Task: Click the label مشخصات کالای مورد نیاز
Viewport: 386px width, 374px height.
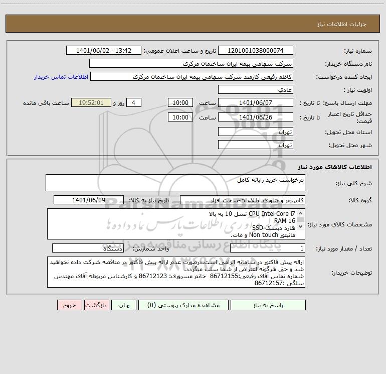Action: click(339, 224)
